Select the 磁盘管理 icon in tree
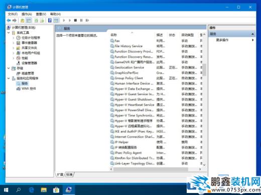261x195 pixels. click(18, 73)
